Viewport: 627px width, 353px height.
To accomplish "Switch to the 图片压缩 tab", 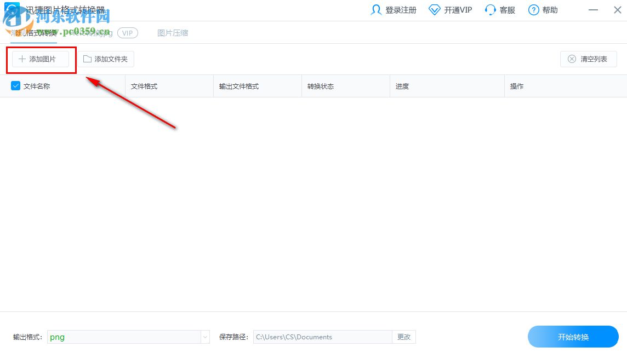I will pyautogui.click(x=173, y=33).
